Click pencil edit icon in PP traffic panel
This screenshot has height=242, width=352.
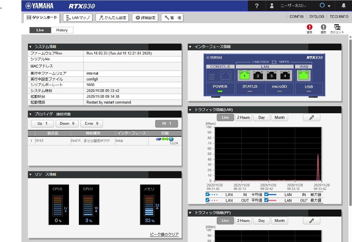coord(312,221)
